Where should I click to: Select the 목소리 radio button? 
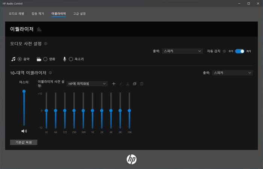71,59
